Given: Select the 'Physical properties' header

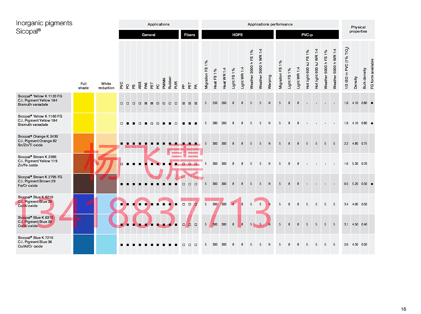Looking at the screenshot, I should click(358, 29).
